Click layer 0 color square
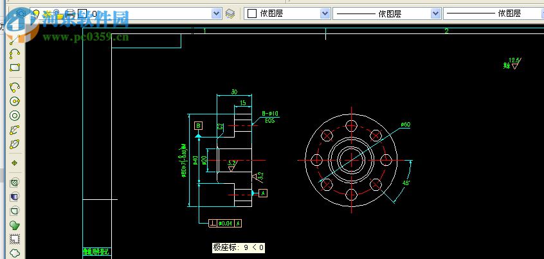This screenshot has width=544, height=259. [x=82, y=13]
